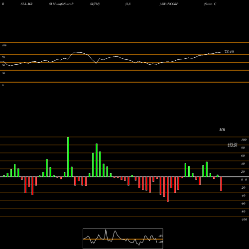Click the MR axis label -100

244,220
